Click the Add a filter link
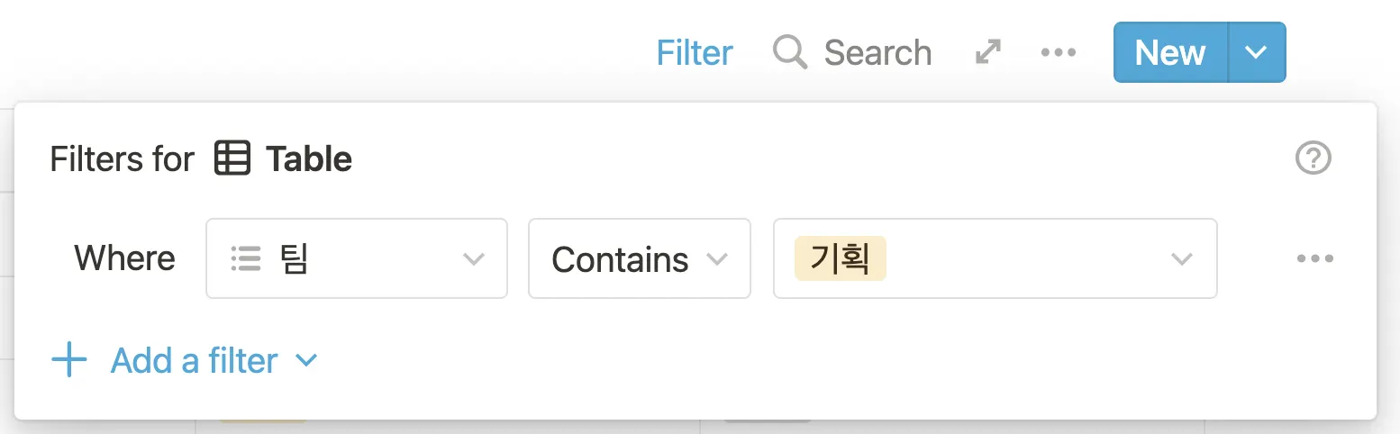Image resolution: width=1400 pixels, height=434 pixels. tap(194, 361)
